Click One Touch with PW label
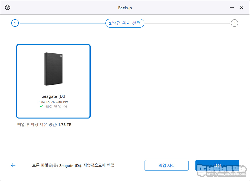Image resolution: width=250 pixels, height=181 pixels. tap(53, 102)
